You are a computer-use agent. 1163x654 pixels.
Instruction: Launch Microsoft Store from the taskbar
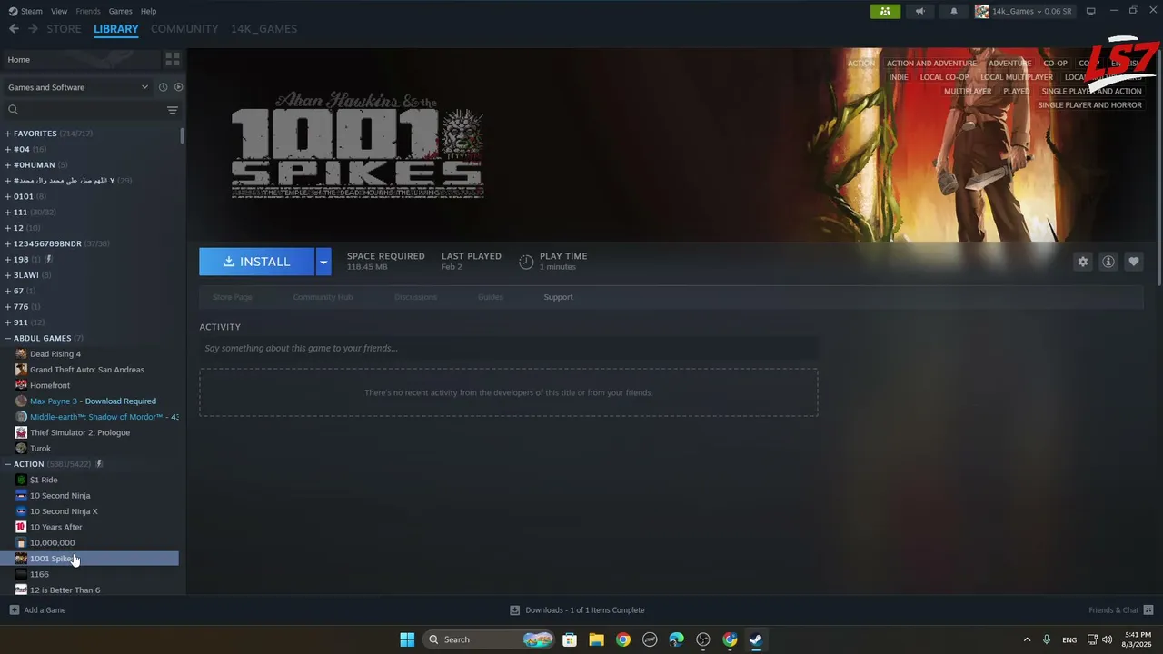(570, 639)
